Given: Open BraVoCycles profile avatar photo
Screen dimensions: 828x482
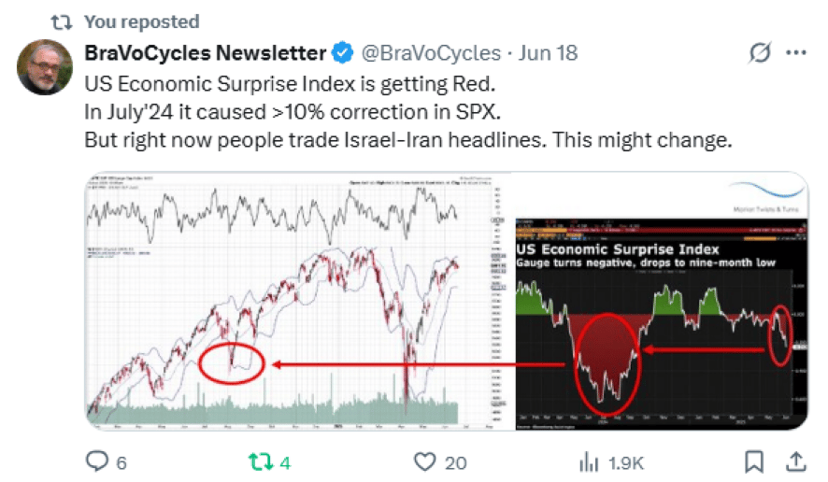Looking at the screenshot, I should tap(45, 67).
